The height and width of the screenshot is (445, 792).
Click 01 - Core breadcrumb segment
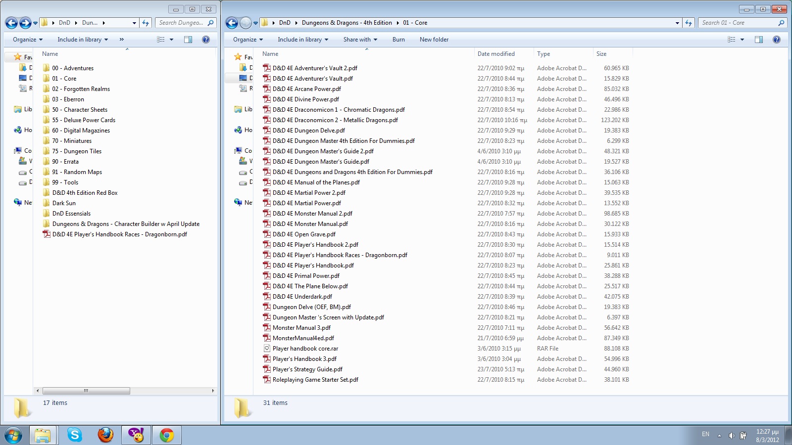(415, 23)
